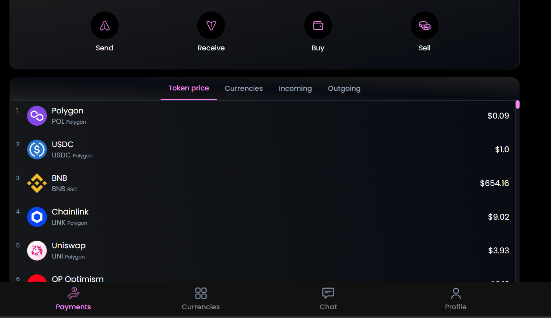
Task: Switch to the Currencies tab
Action: (x=244, y=88)
